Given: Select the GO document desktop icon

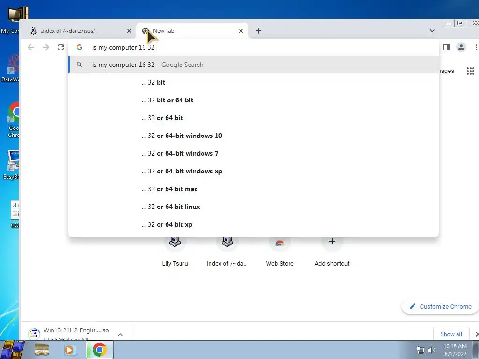Looking at the screenshot, I should click(14, 214).
